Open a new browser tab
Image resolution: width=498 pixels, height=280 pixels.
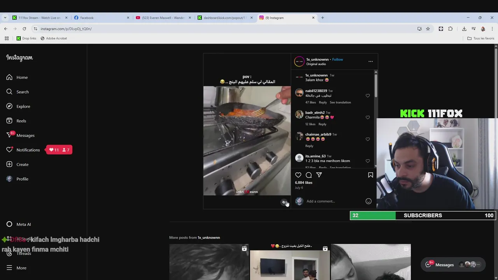coord(323,17)
